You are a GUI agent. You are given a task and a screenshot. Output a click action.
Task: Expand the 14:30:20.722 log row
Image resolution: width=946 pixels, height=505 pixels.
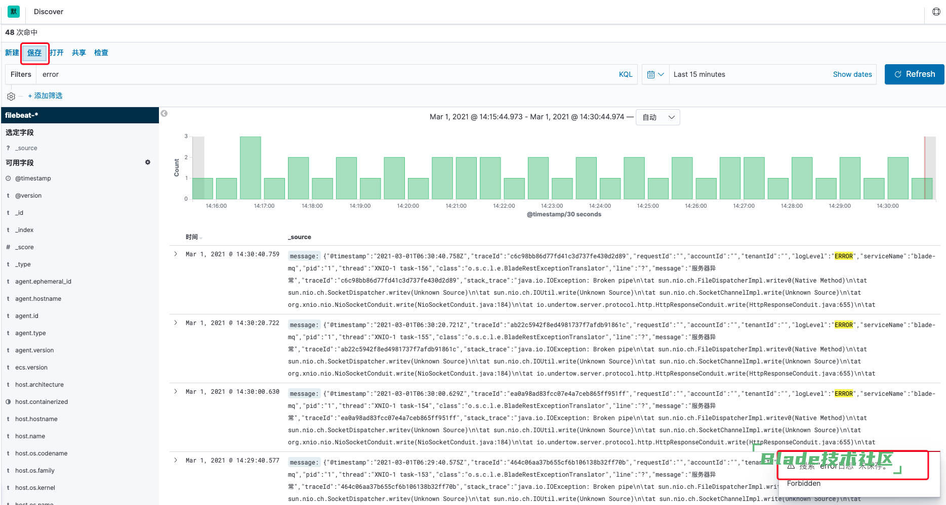pos(176,323)
